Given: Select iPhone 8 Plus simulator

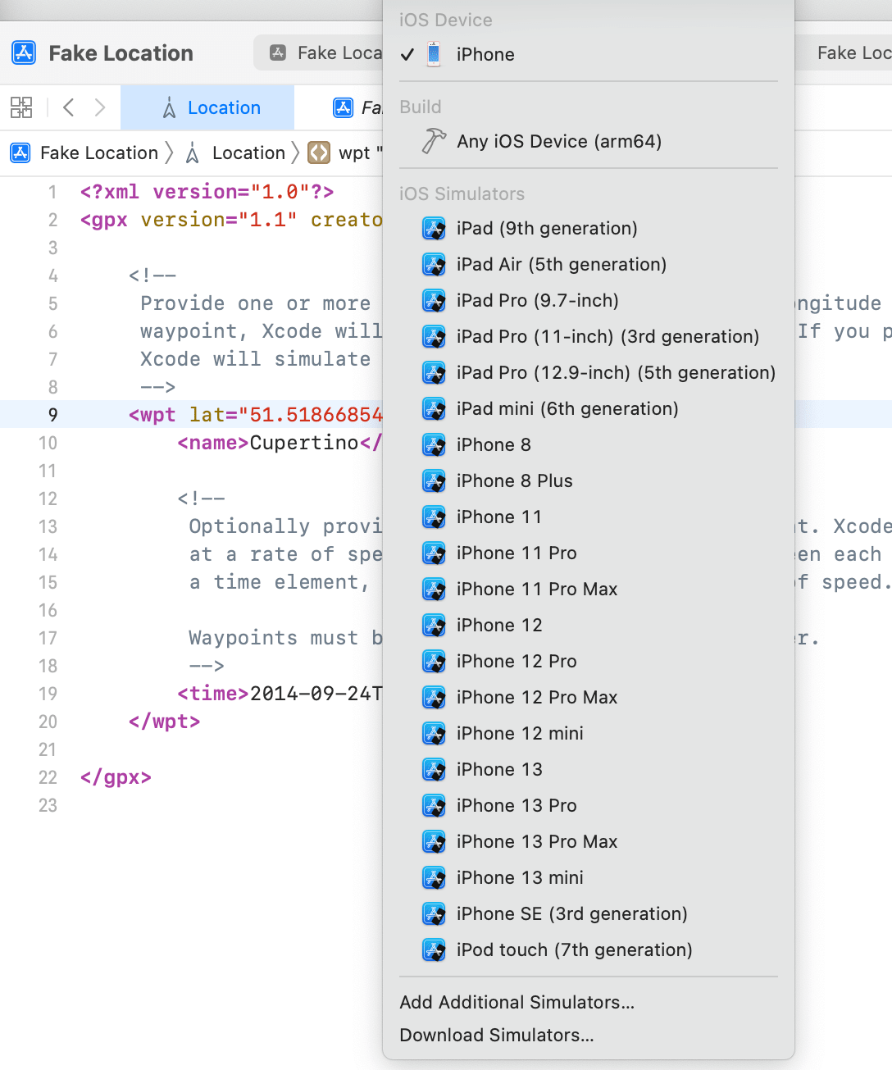Looking at the screenshot, I should 589,480.
